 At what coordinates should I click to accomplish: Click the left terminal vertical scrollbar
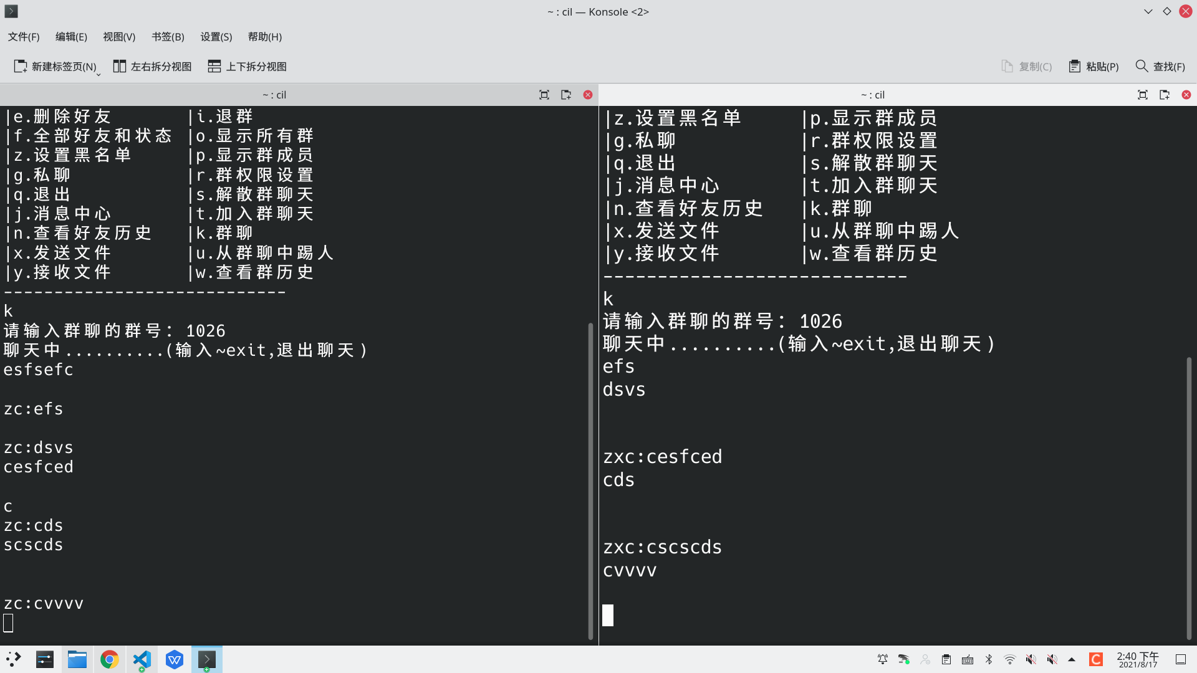click(590, 481)
